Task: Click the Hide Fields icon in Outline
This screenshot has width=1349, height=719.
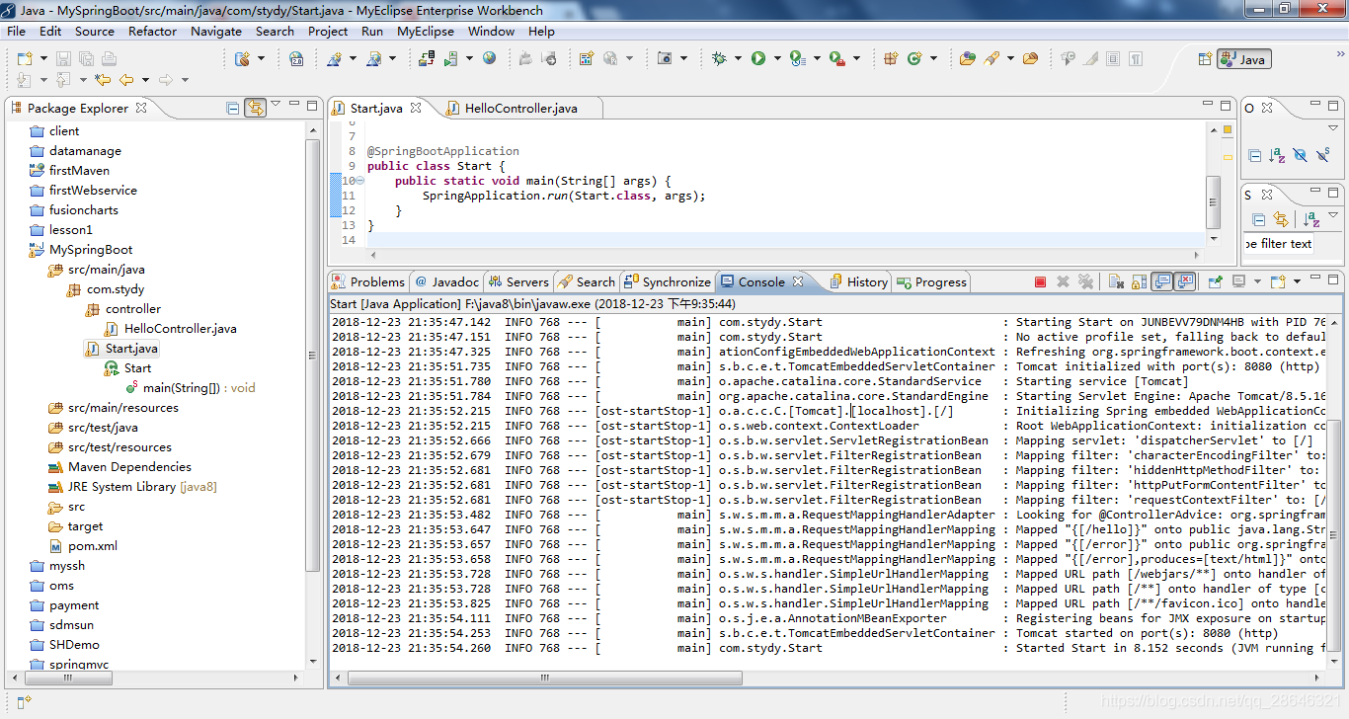Action: point(1300,155)
